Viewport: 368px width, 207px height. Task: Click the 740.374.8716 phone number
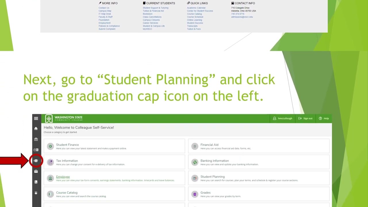pos(238,14)
